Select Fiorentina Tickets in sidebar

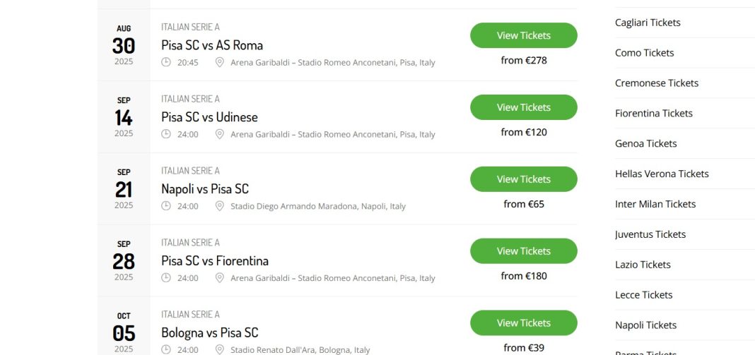pyautogui.click(x=653, y=114)
